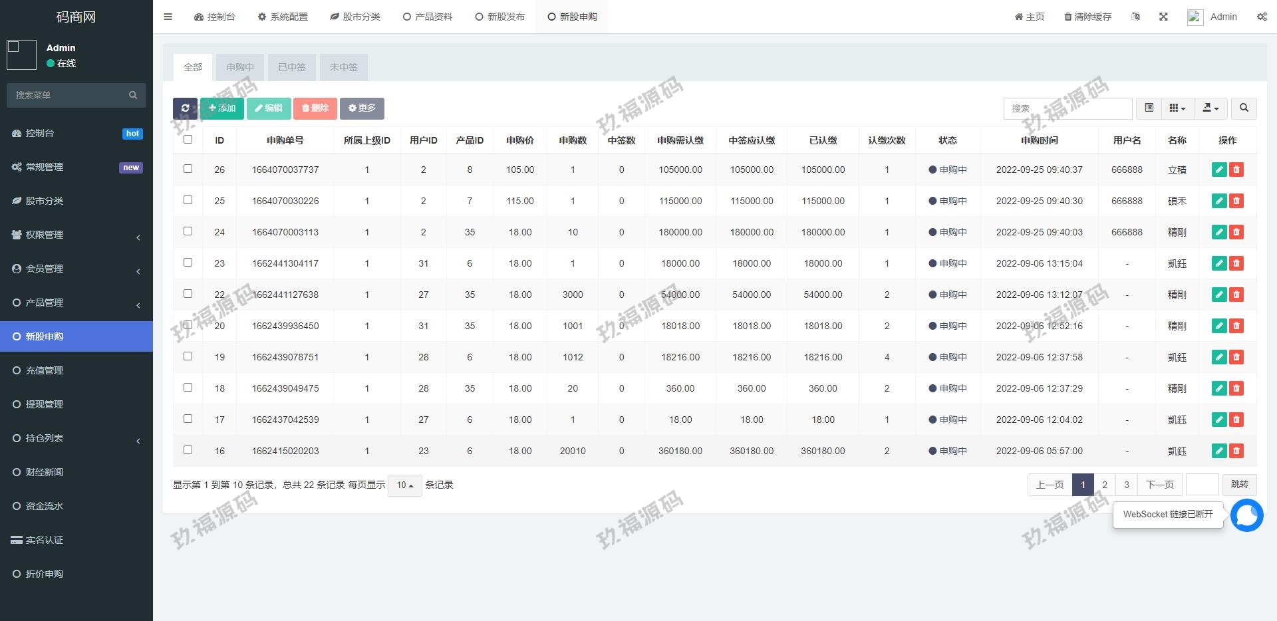
Task: Click the search magnifier button beside toolbar
Action: click(x=1244, y=108)
